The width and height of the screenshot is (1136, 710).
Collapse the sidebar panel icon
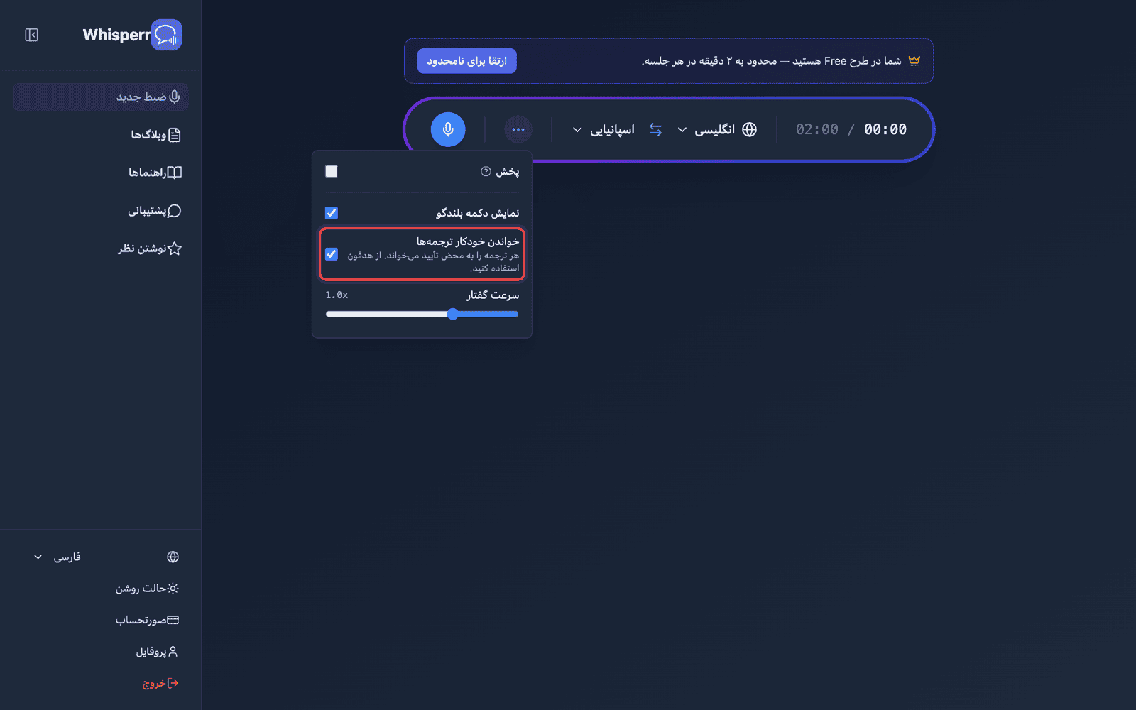(x=31, y=35)
